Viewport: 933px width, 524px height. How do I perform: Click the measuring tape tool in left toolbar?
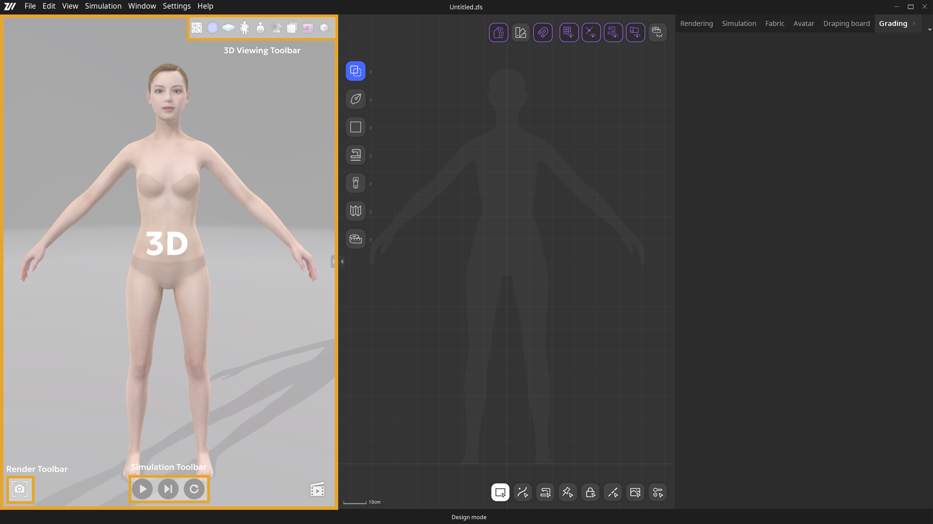click(355, 239)
